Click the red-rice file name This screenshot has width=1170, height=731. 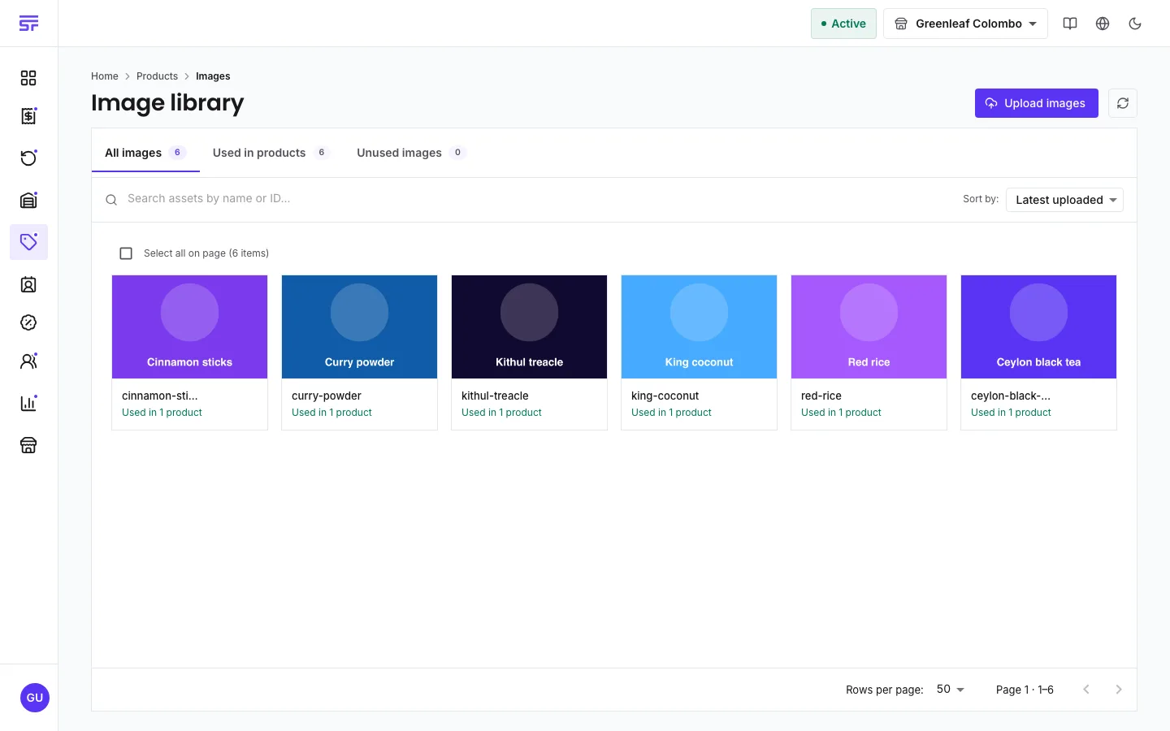[821, 396]
